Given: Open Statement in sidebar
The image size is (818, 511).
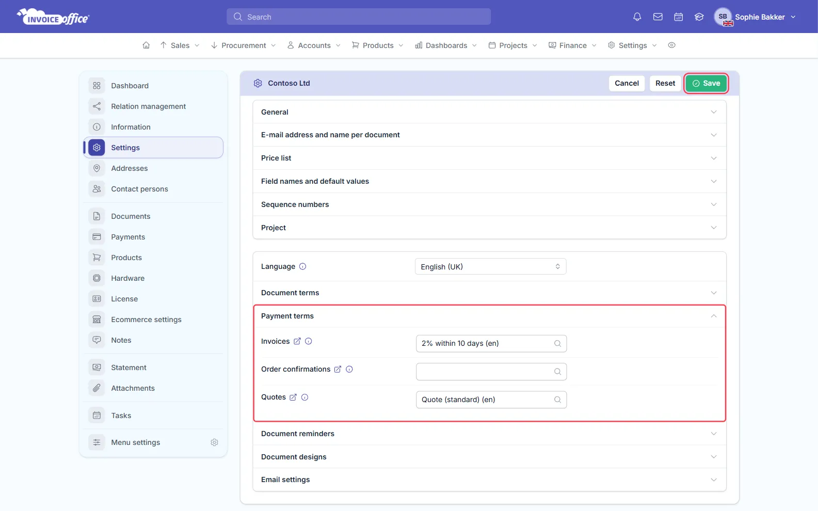Looking at the screenshot, I should 153,368.
